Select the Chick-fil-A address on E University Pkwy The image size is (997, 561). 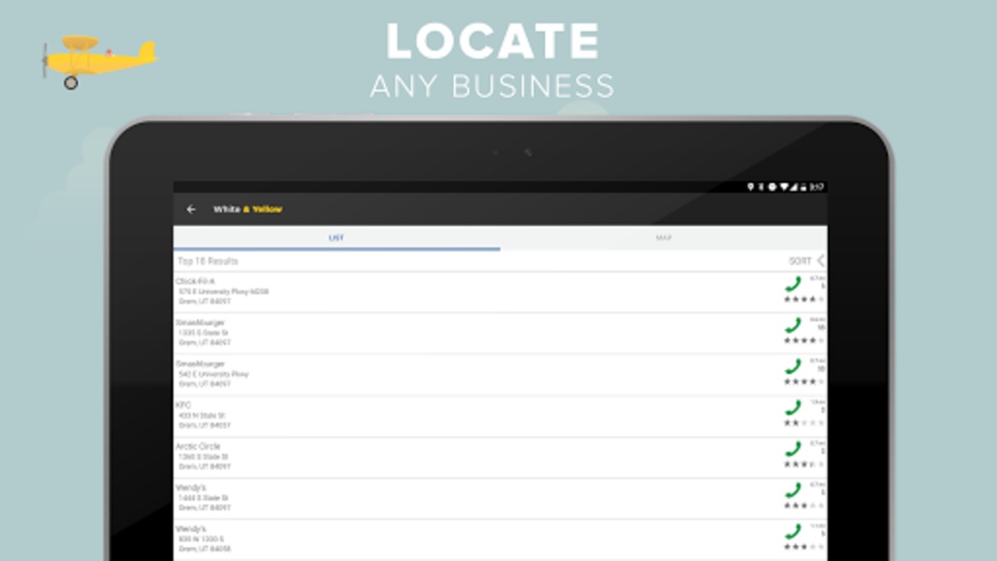pyautogui.click(x=224, y=292)
